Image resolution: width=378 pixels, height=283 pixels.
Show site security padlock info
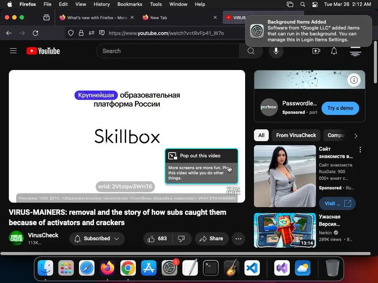click(81, 33)
